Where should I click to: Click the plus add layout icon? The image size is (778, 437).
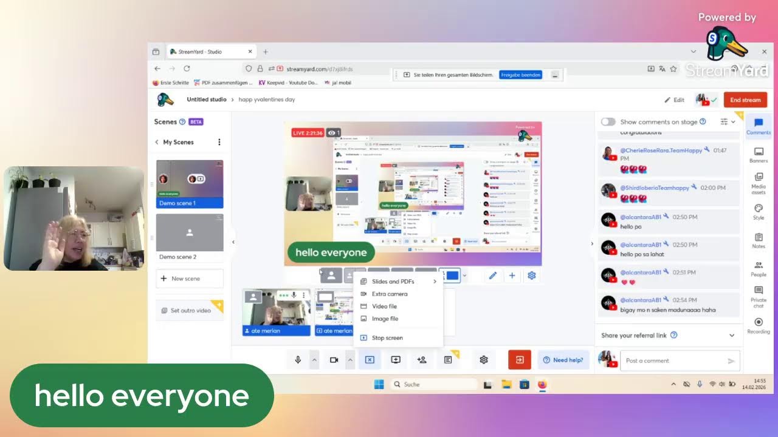512,276
